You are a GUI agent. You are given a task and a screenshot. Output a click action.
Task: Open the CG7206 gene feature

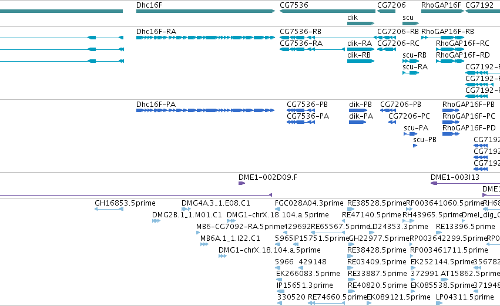[x=386, y=11]
